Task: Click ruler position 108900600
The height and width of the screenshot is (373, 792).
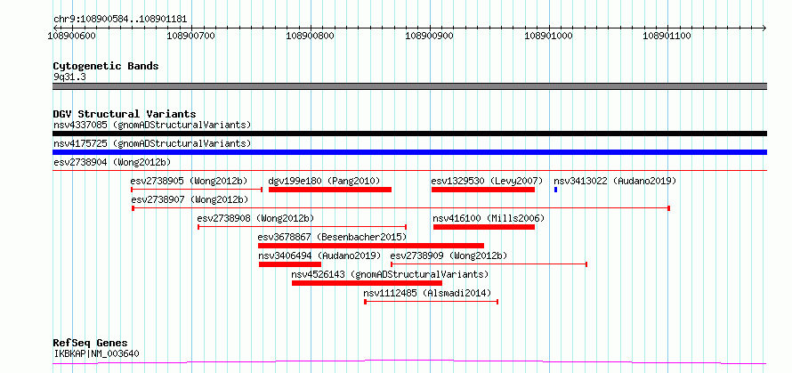Action: [73, 36]
